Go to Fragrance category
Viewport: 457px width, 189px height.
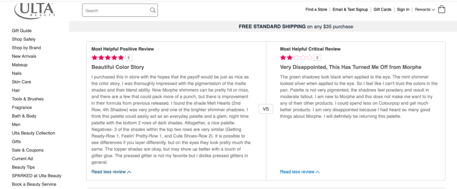(22, 108)
